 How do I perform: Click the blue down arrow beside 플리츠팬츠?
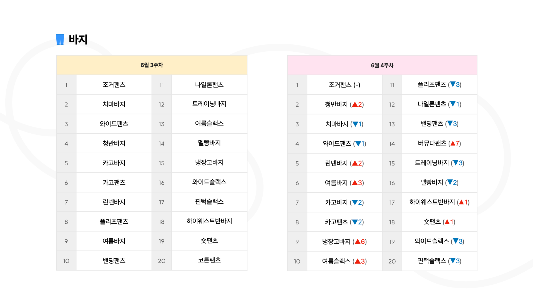(453, 84)
